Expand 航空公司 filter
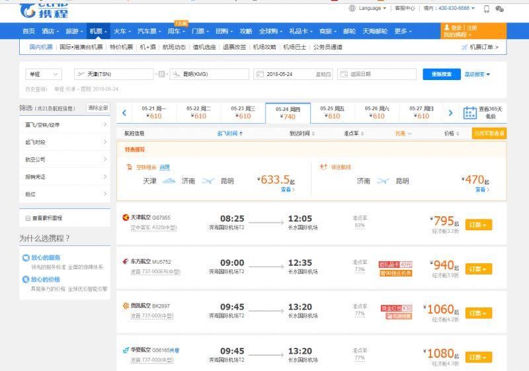This screenshot has width=529, height=371. (65, 159)
